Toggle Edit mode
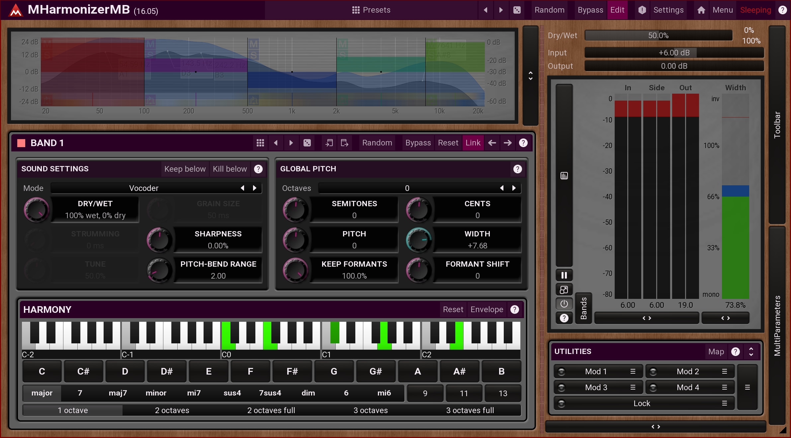 point(617,10)
